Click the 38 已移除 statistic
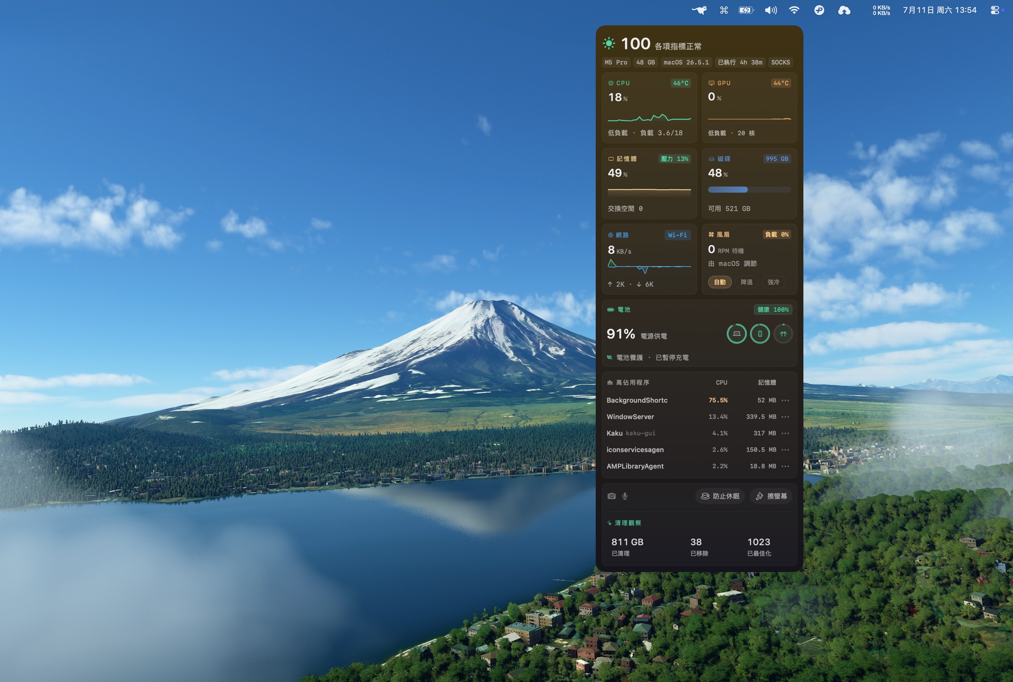 699,547
